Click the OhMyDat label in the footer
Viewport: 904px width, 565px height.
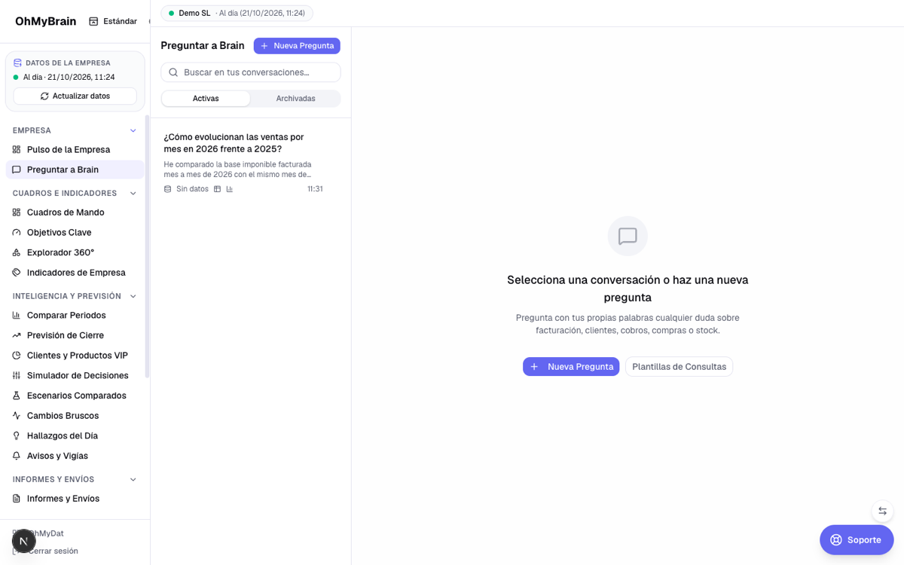(x=45, y=533)
